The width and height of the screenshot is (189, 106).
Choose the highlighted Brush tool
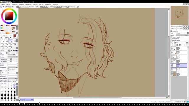(10, 41)
